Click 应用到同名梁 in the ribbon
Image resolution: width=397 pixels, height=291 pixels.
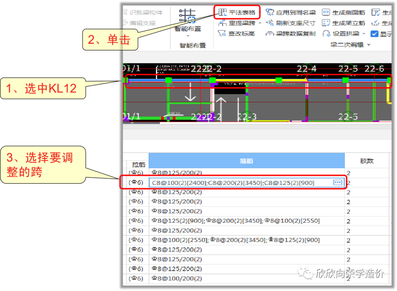point(291,12)
